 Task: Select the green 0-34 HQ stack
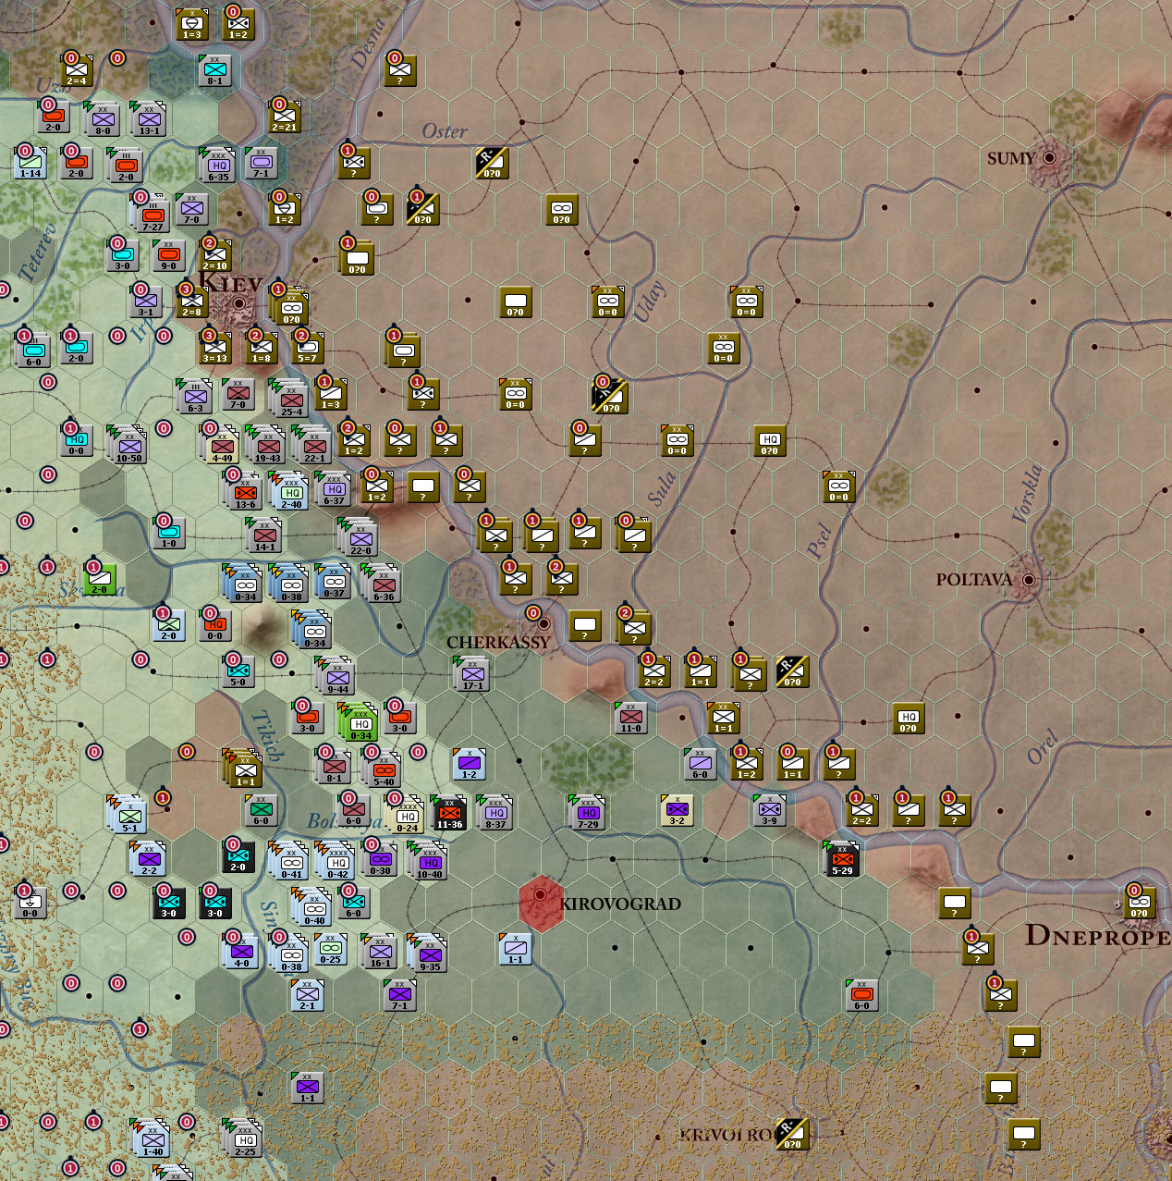pos(359,724)
